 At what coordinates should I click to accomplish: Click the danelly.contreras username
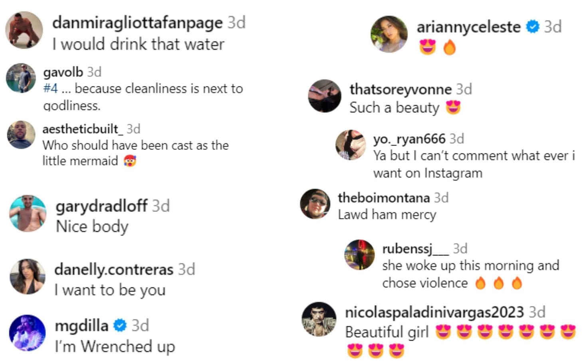(114, 270)
